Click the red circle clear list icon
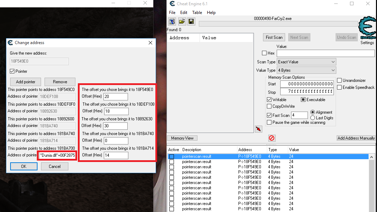Screen dimensions: 377x212 tap(272, 138)
